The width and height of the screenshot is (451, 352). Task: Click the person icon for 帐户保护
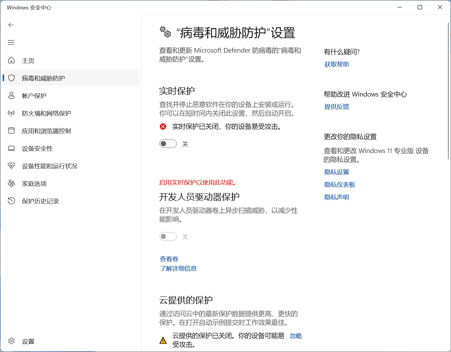point(11,95)
